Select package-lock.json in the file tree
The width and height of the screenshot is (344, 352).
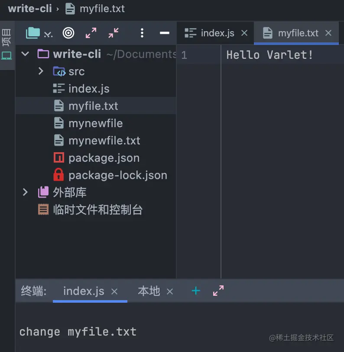(x=117, y=175)
